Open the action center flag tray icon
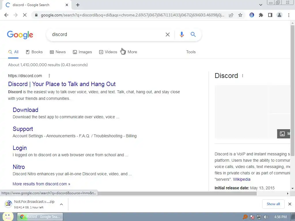The width and height of the screenshot is (295, 221). 252,217
